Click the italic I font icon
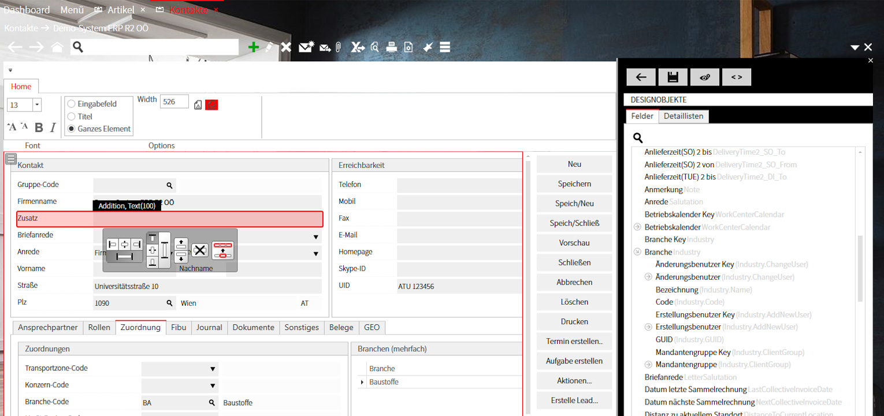884x416 pixels. [x=53, y=128]
